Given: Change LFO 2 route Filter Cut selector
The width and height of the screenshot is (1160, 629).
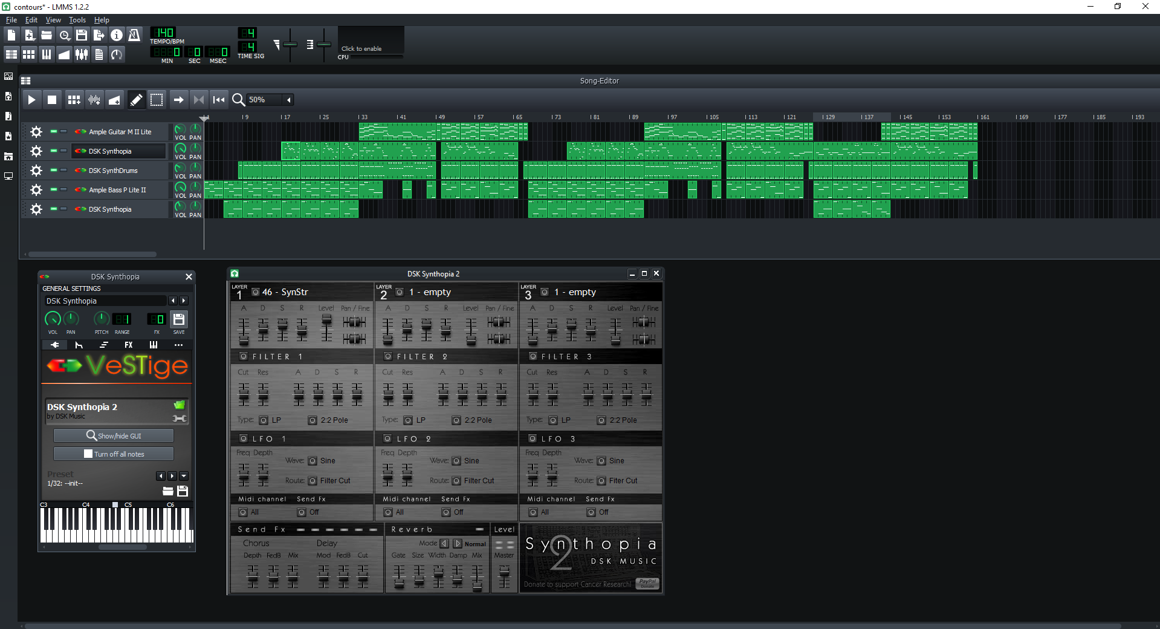Looking at the screenshot, I should click(456, 481).
